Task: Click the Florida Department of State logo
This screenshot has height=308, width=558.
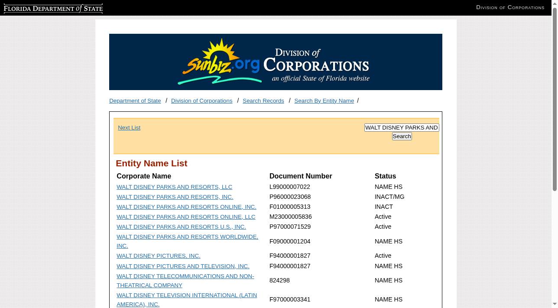Action: pos(53,8)
